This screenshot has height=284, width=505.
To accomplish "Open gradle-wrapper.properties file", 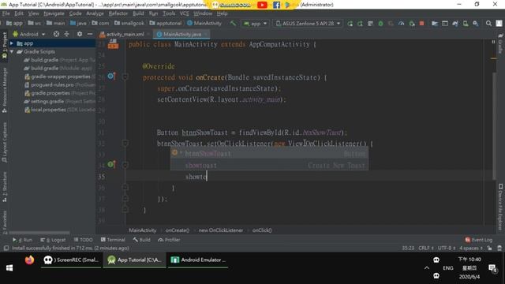I will pyautogui.click(x=60, y=77).
